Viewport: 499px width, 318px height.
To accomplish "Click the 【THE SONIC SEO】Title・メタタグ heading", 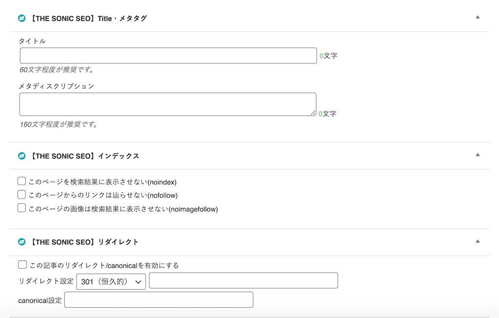I will point(88,19).
